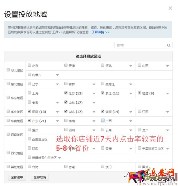Expand the 内蒙古 city dropdown arrow

click(57, 75)
